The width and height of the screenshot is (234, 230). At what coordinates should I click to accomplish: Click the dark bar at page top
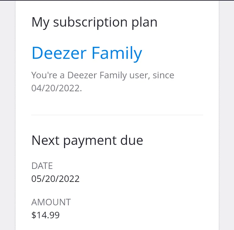tap(117, 0)
